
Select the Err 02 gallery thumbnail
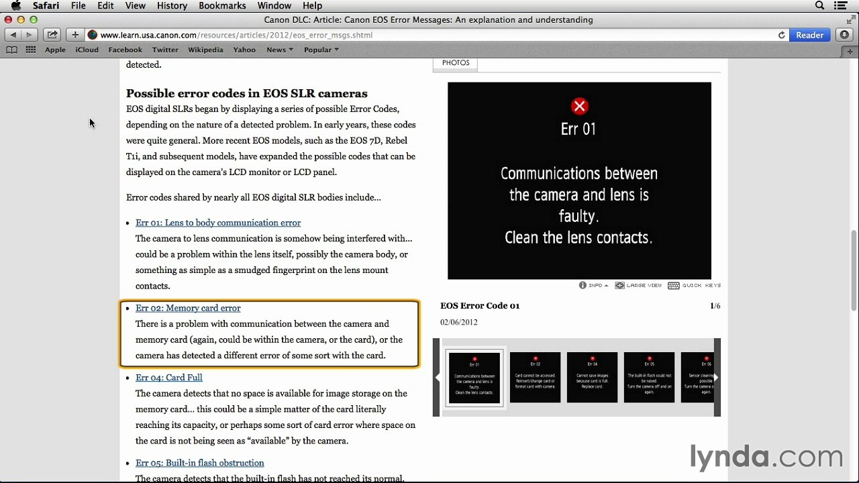coord(535,378)
